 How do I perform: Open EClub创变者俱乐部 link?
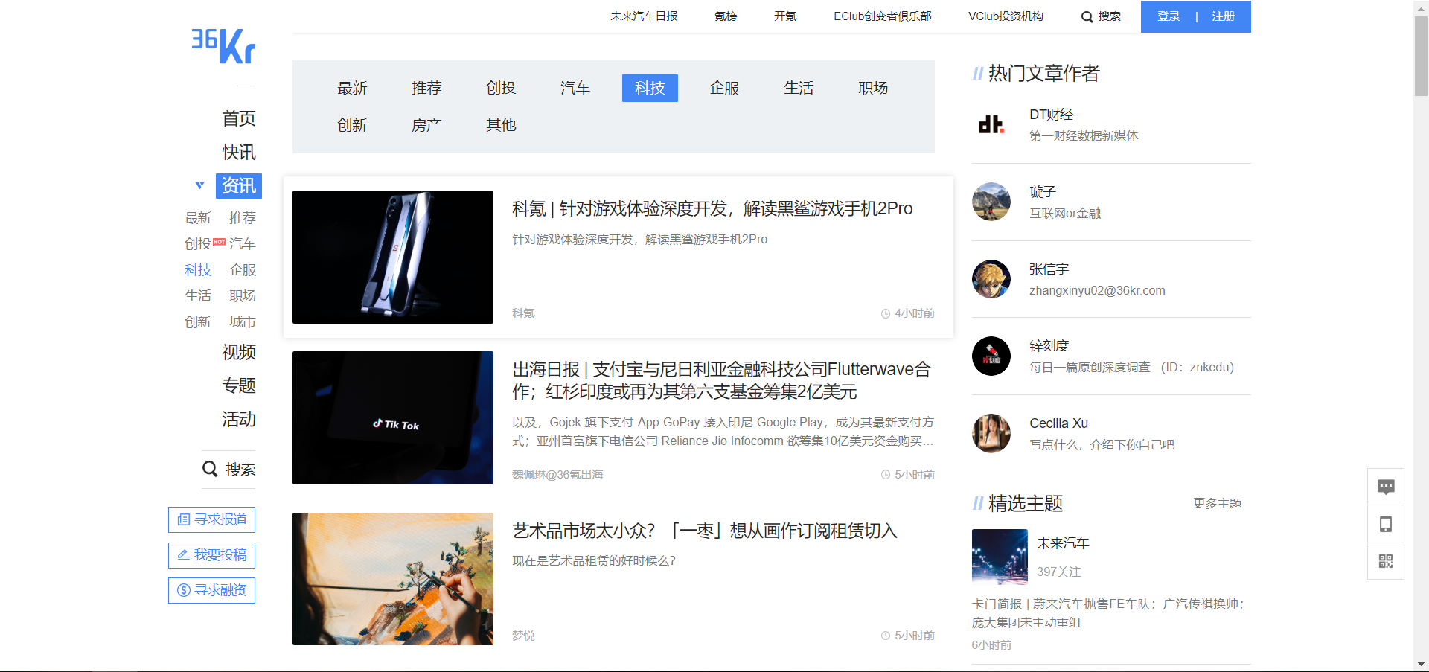point(883,16)
